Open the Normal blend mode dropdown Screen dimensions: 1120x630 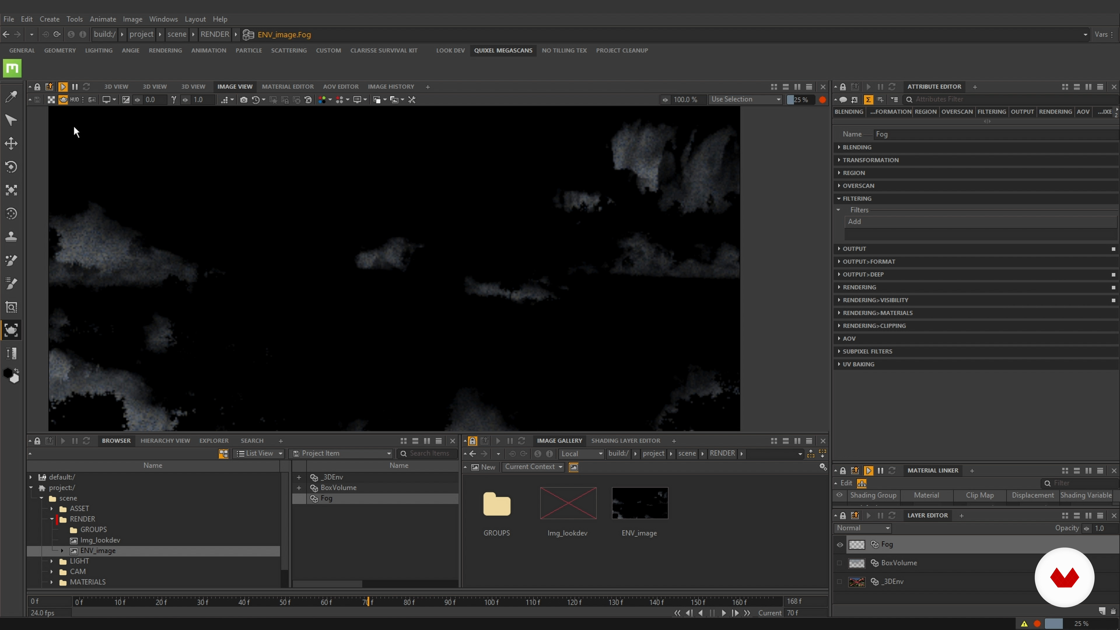tap(863, 528)
